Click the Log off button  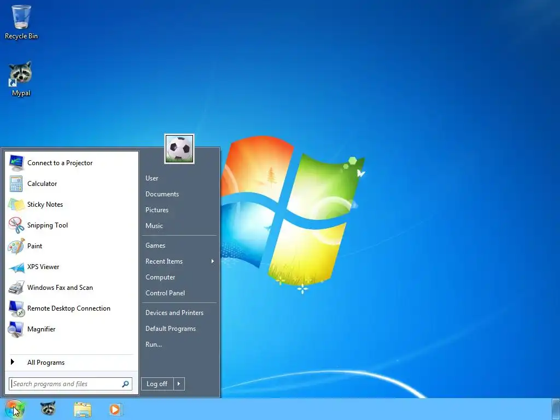click(157, 384)
